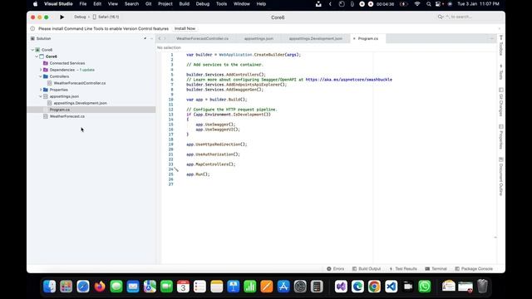Open the Window menu
The image size is (532, 299).
click(242, 4)
